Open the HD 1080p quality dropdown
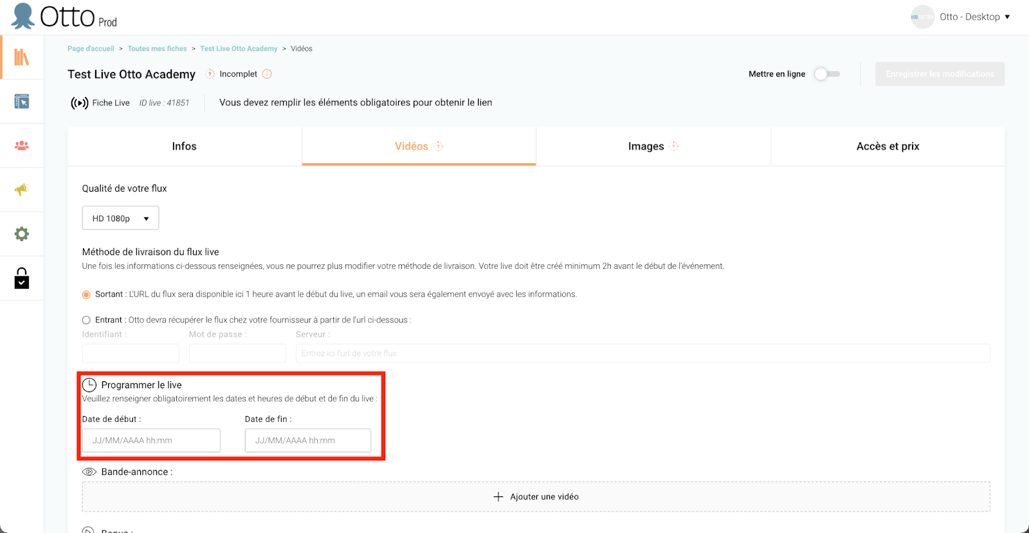The height and width of the screenshot is (533, 1029). tap(120, 219)
